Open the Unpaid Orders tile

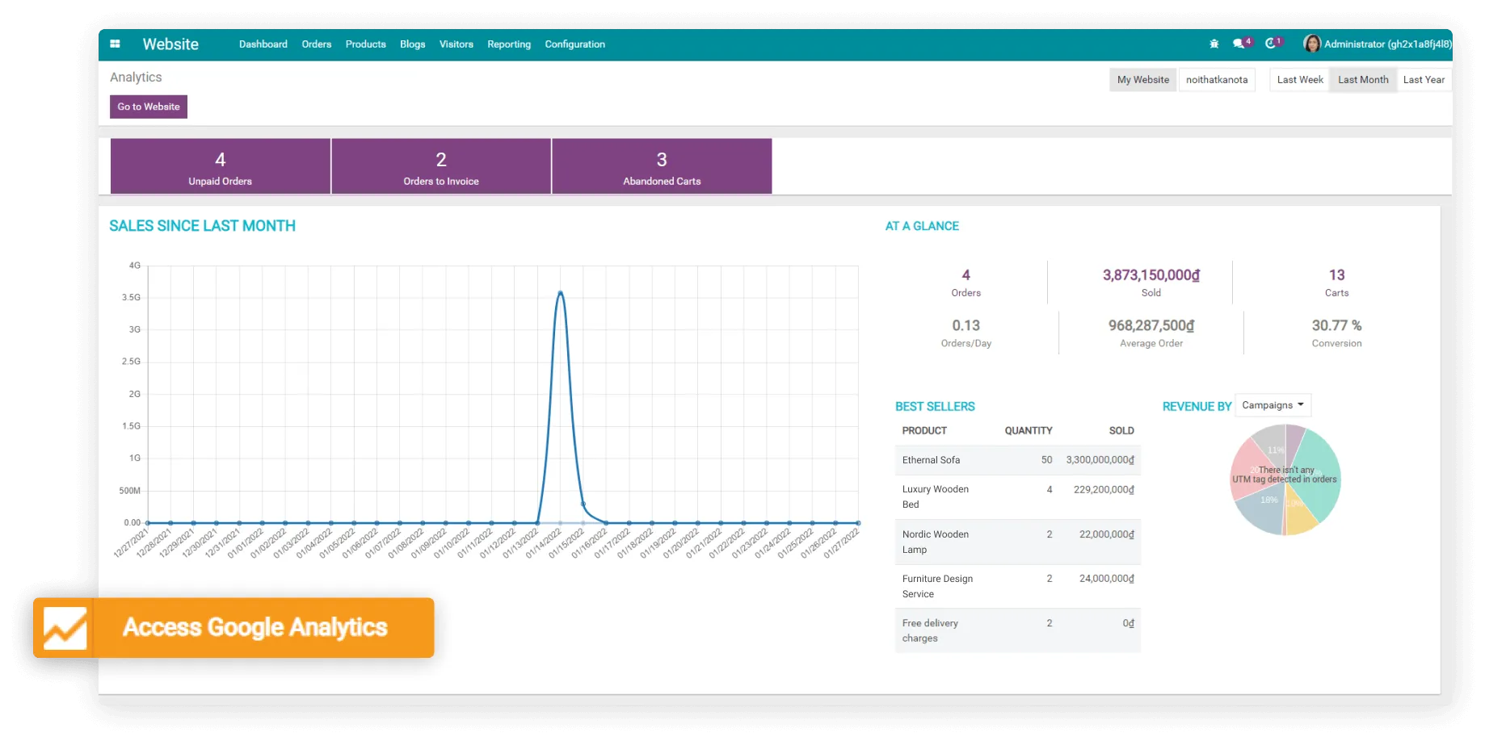(220, 166)
